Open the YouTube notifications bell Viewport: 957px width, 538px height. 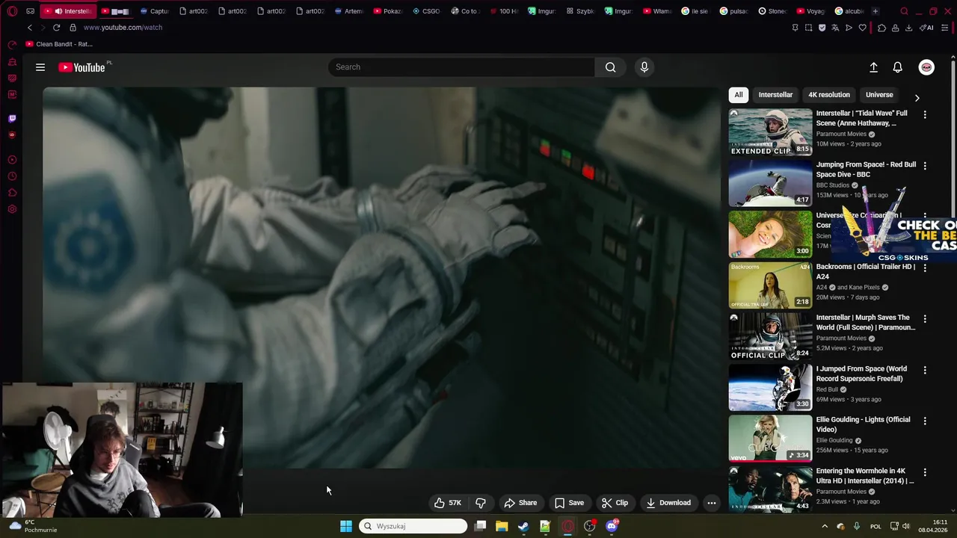pyautogui.click(x=898, y=67)
